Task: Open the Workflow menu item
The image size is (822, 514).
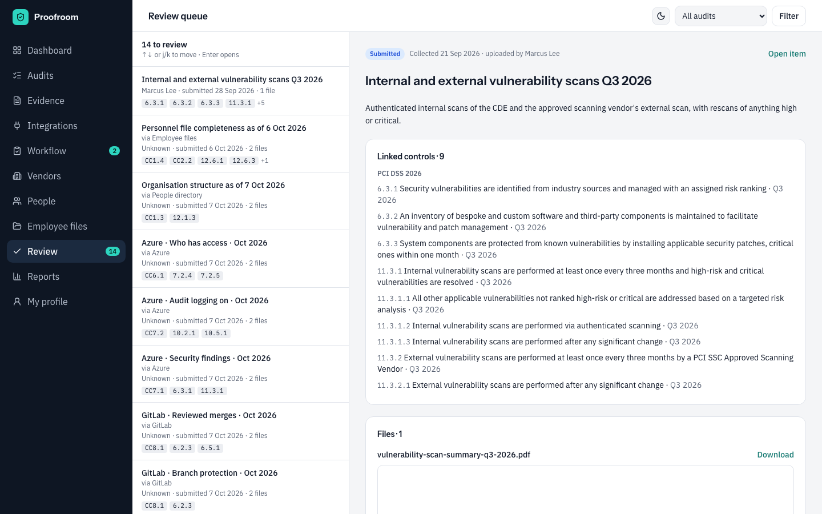Action: (66, 151)
